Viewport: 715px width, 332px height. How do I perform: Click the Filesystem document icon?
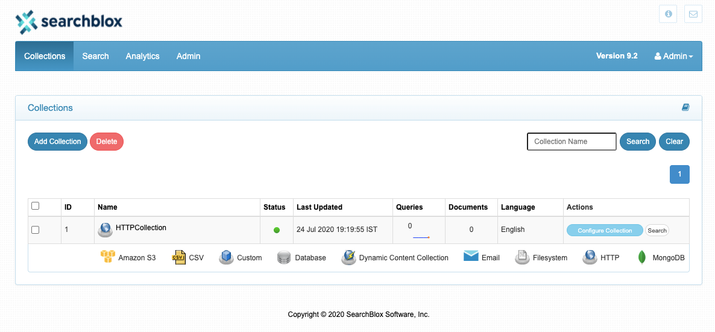tap(522, 257)
